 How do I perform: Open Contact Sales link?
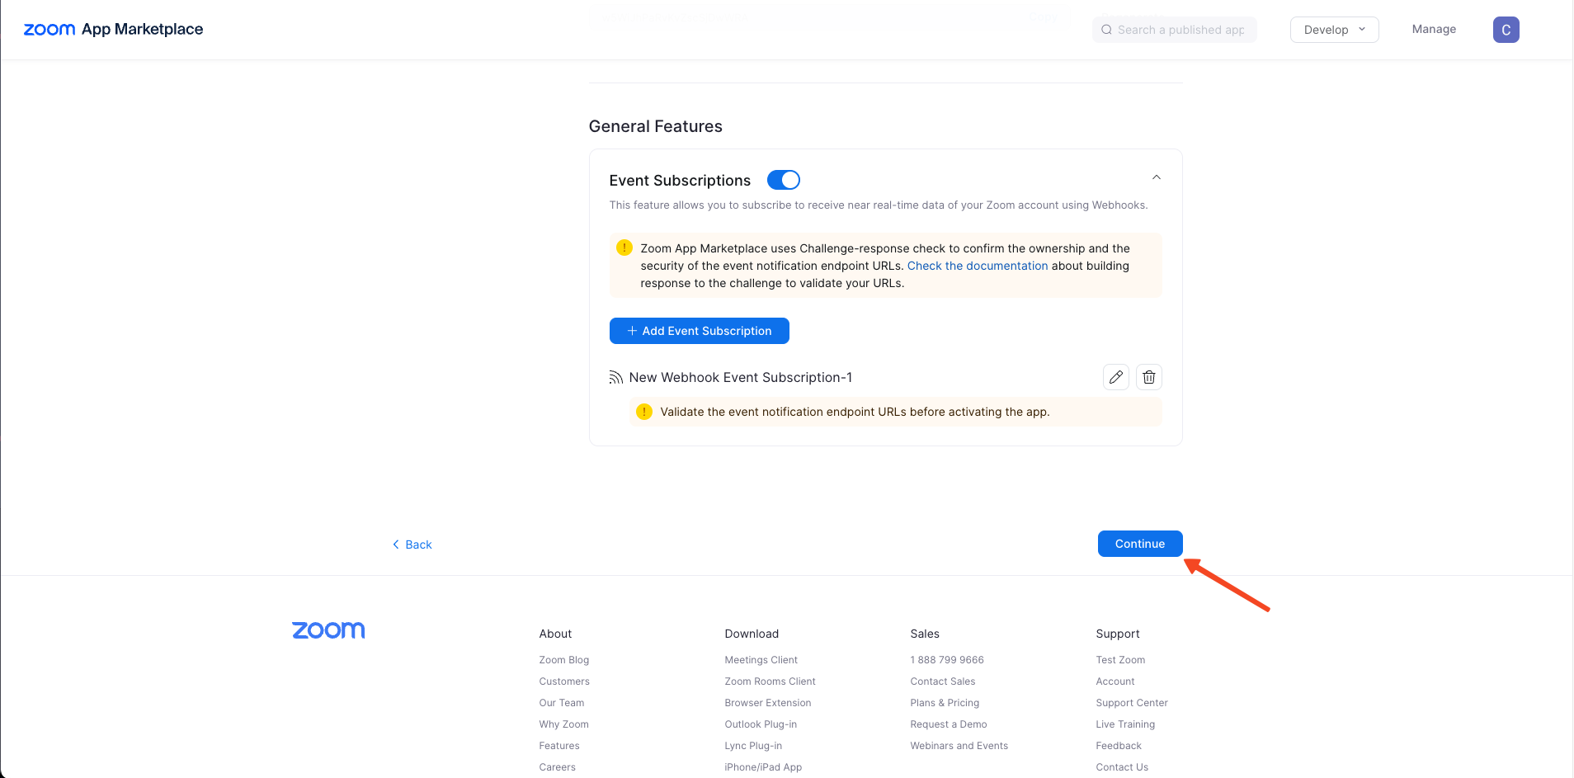943,681
